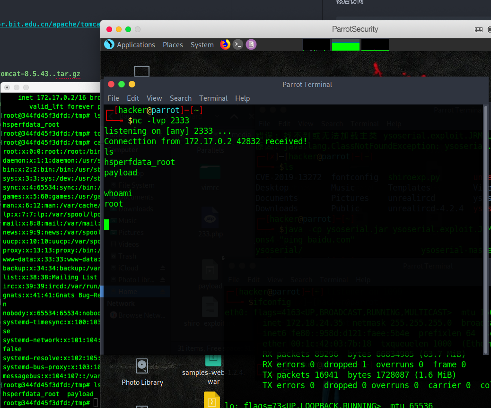Open View menu in Parrot Terminal

click(x=154, y=98)
